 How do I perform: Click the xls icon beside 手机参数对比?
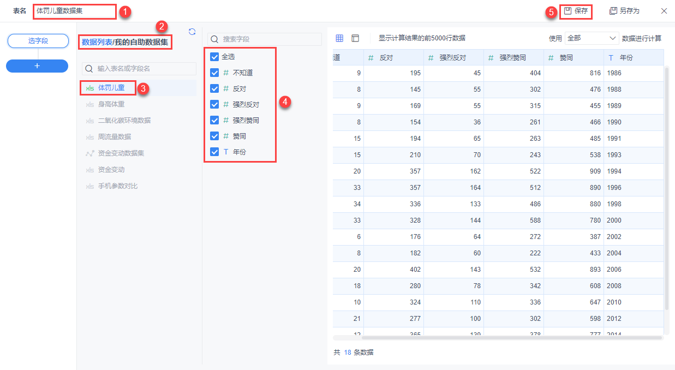(x=90, y=186)
